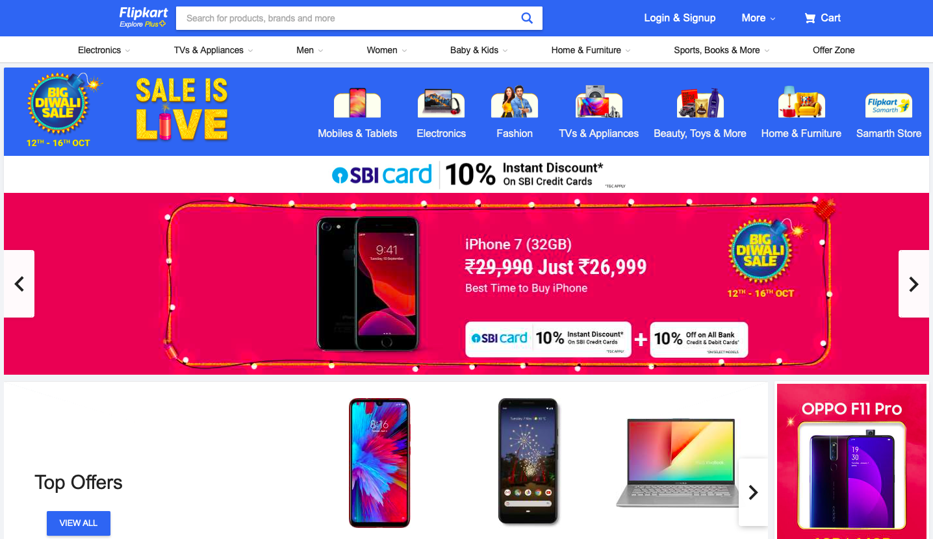The width and height of the screenshot is (933, 539).
Task: Go to Offer Zone
Action: tap(834, 50)
